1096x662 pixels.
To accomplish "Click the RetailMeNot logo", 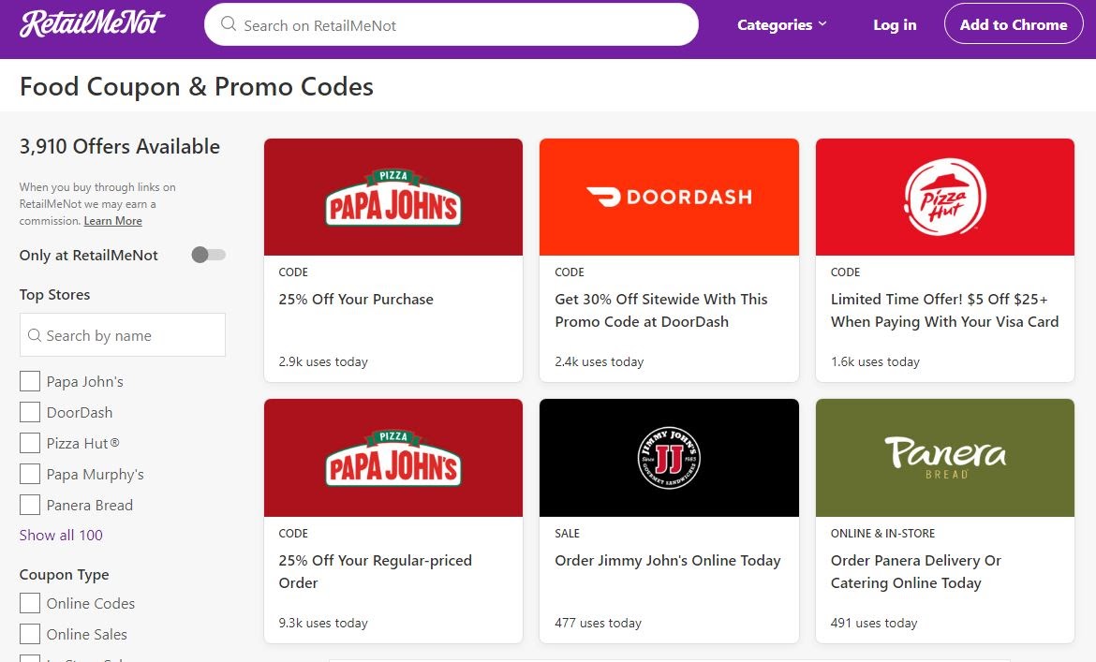I will click(91, 22).
